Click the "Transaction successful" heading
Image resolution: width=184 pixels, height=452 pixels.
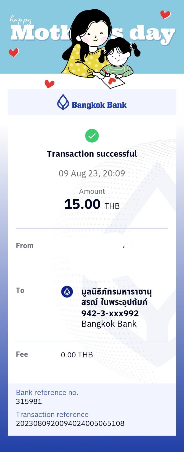[x=92, y=154]
